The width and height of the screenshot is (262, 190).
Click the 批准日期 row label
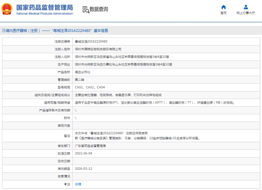tap(64, 153)
